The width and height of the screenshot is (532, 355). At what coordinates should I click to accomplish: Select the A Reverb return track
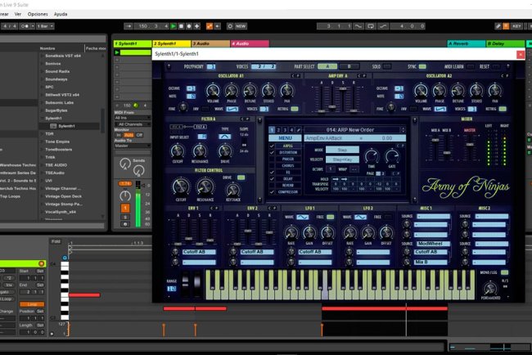pyautogui.click(x=467, y=43)
